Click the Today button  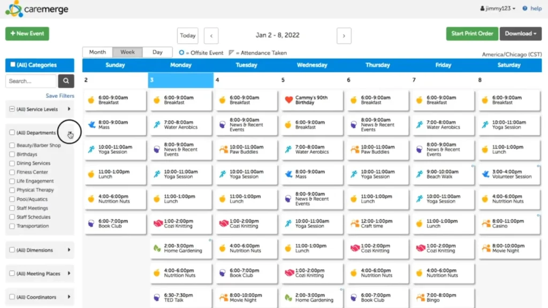(x=188, y=36)
